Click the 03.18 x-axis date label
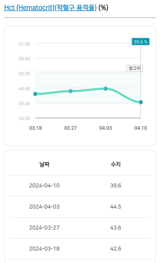 pos(35,128)
